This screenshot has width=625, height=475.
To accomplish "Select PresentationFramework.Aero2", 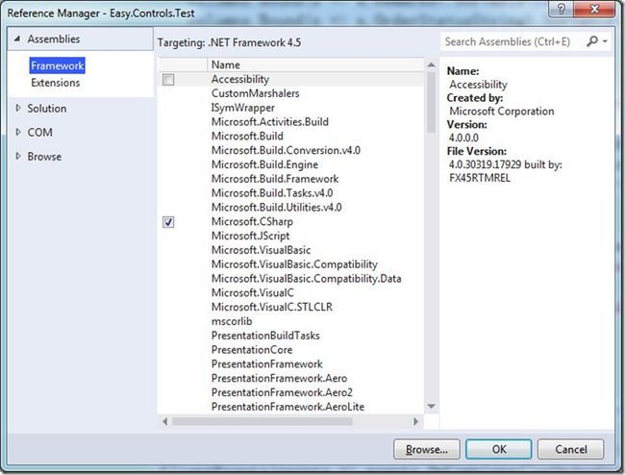I will tap(282, 392).
